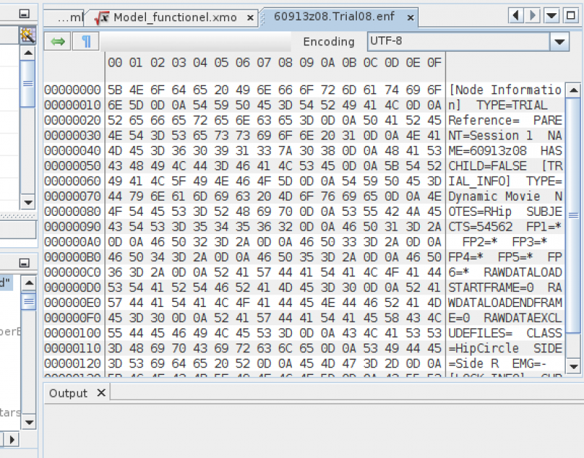Switch to the Model_functionel.xmo tab

tap(175, 17)
